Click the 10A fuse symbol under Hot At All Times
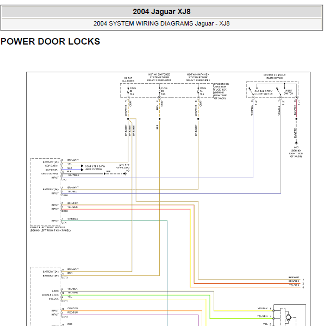324x326 pixels. [128, 91]
